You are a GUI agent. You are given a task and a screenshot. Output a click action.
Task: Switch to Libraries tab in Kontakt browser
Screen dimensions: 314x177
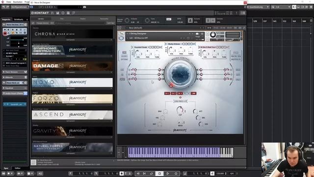pyautogui.click(x=41, y=19)
